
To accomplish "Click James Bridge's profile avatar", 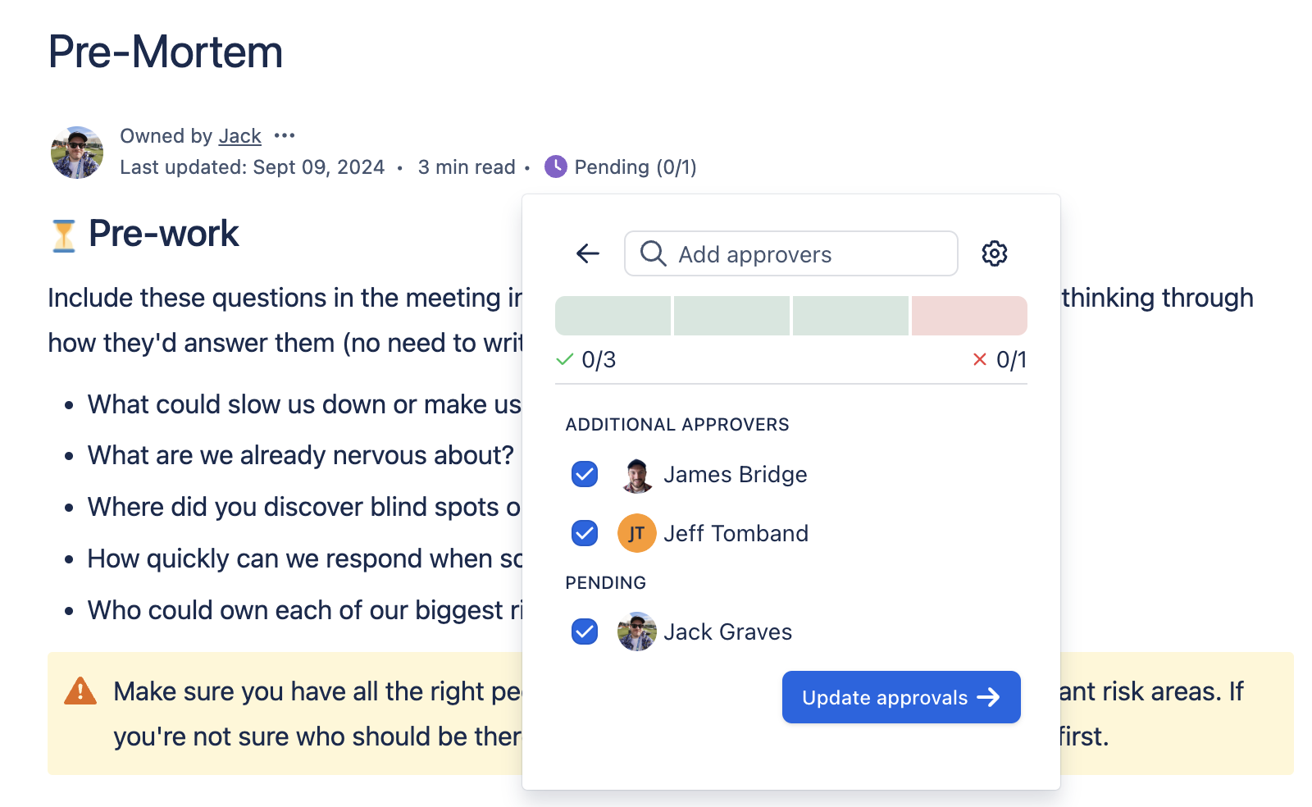I will click(636, 475).
